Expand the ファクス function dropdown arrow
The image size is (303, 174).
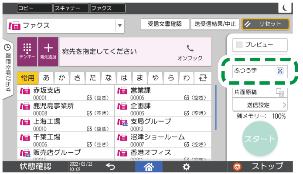[x=120, y=26]
